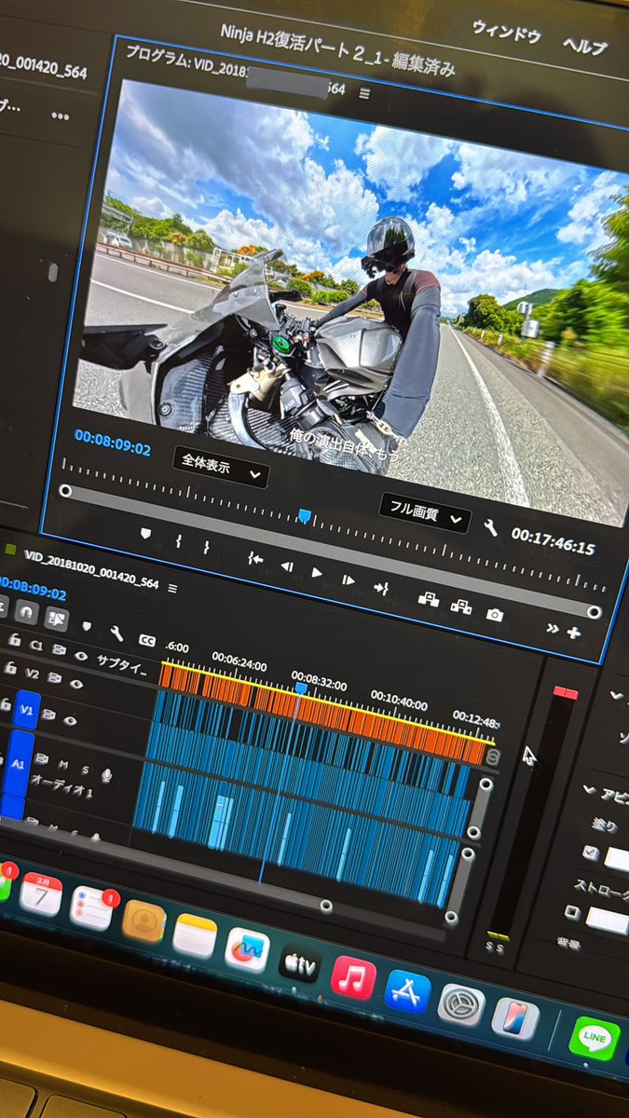Open Contacts from the Dock
Viewport: 629px width, 1118px height.
click(144, 921)
